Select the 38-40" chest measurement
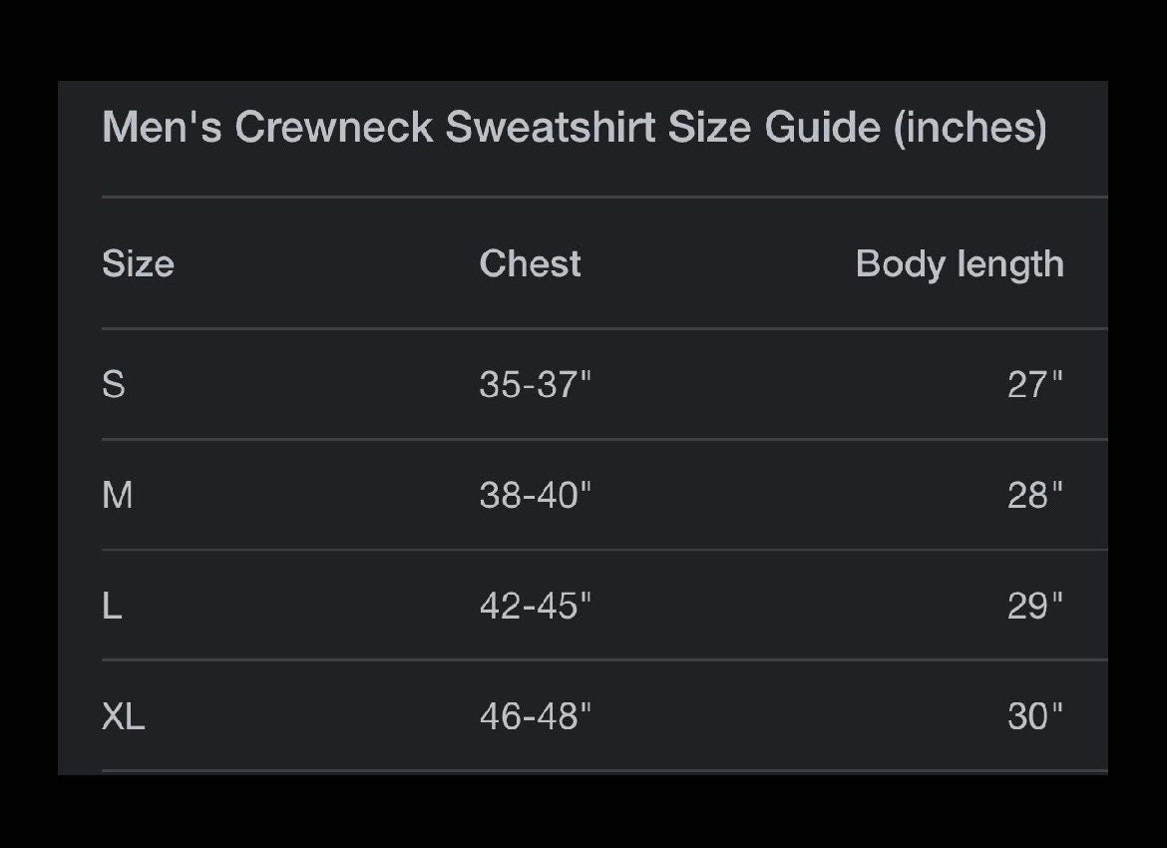The image size is (1167, 848). 535,495
